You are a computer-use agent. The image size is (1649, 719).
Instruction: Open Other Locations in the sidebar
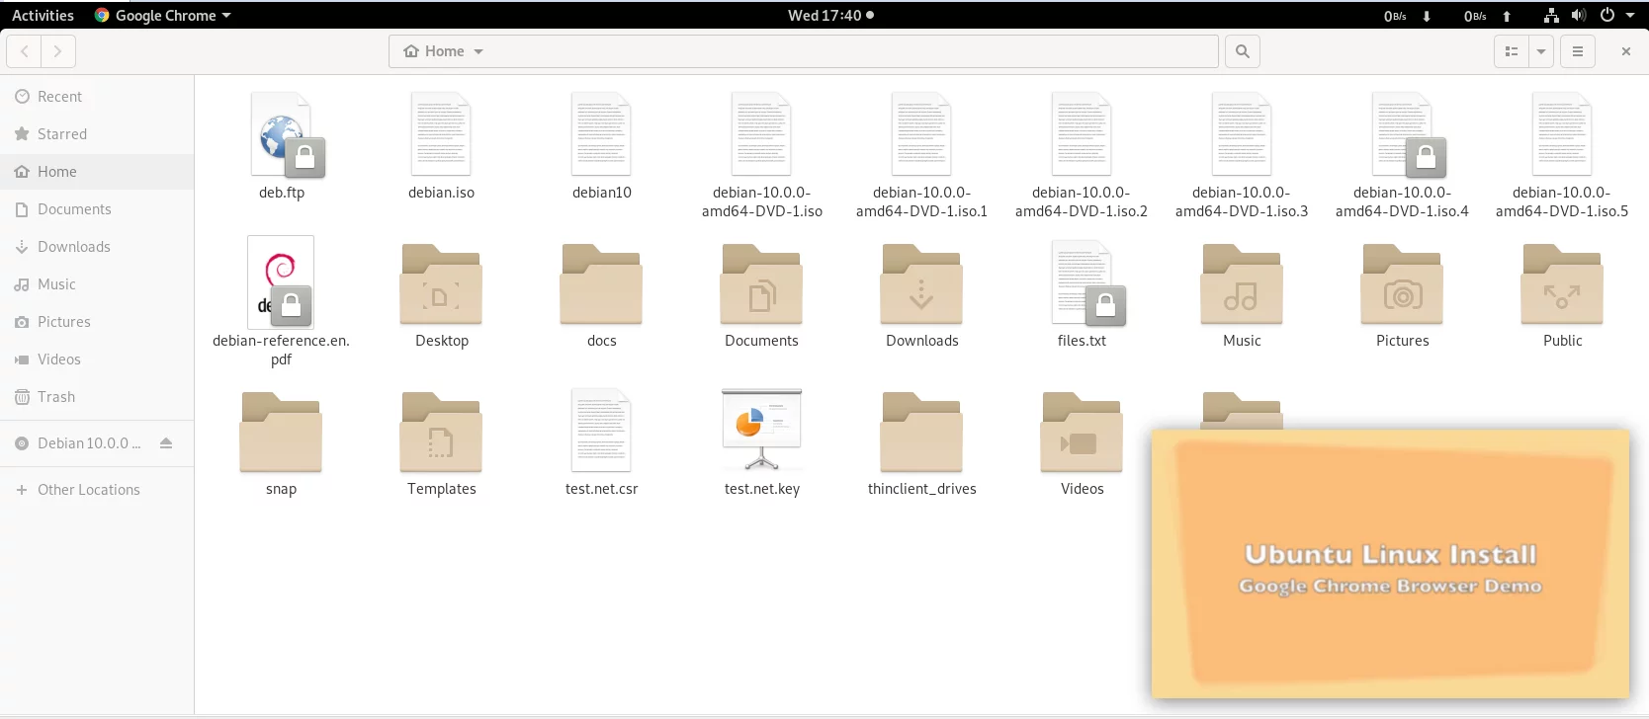coord(97,490)
